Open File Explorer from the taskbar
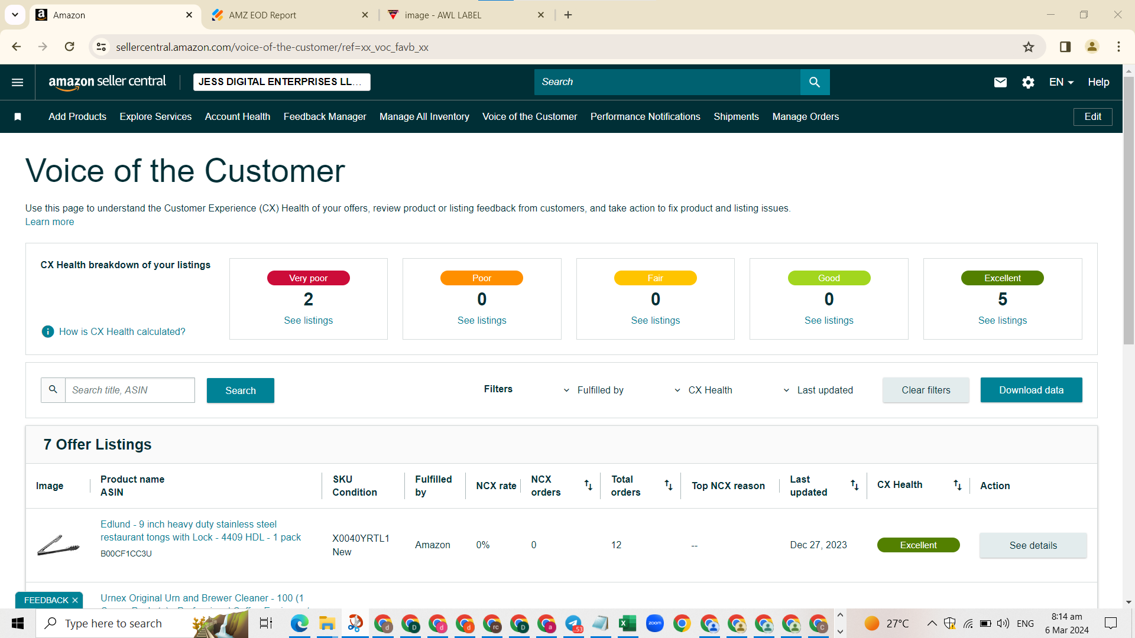This screenshot has height=638, width=1135. point(327,623)
